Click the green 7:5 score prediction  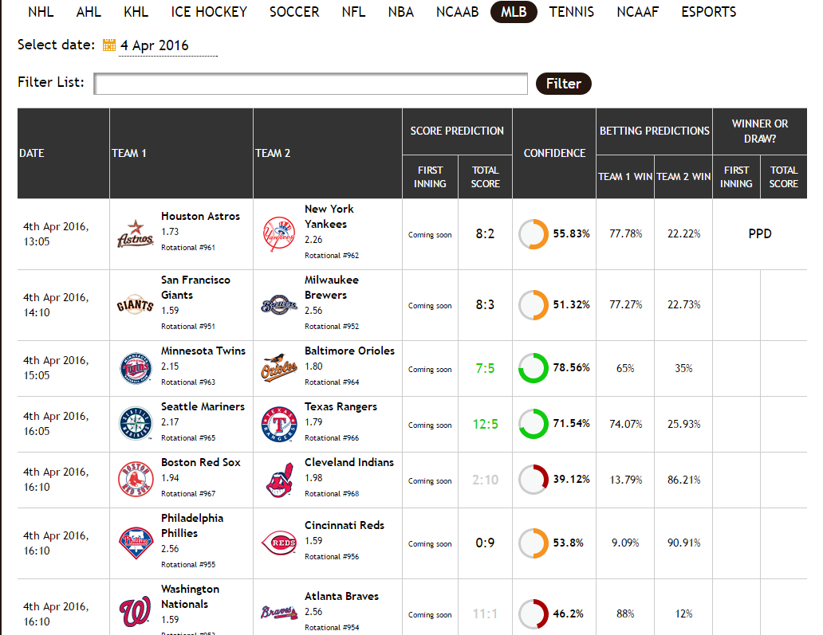coord(485,369)
